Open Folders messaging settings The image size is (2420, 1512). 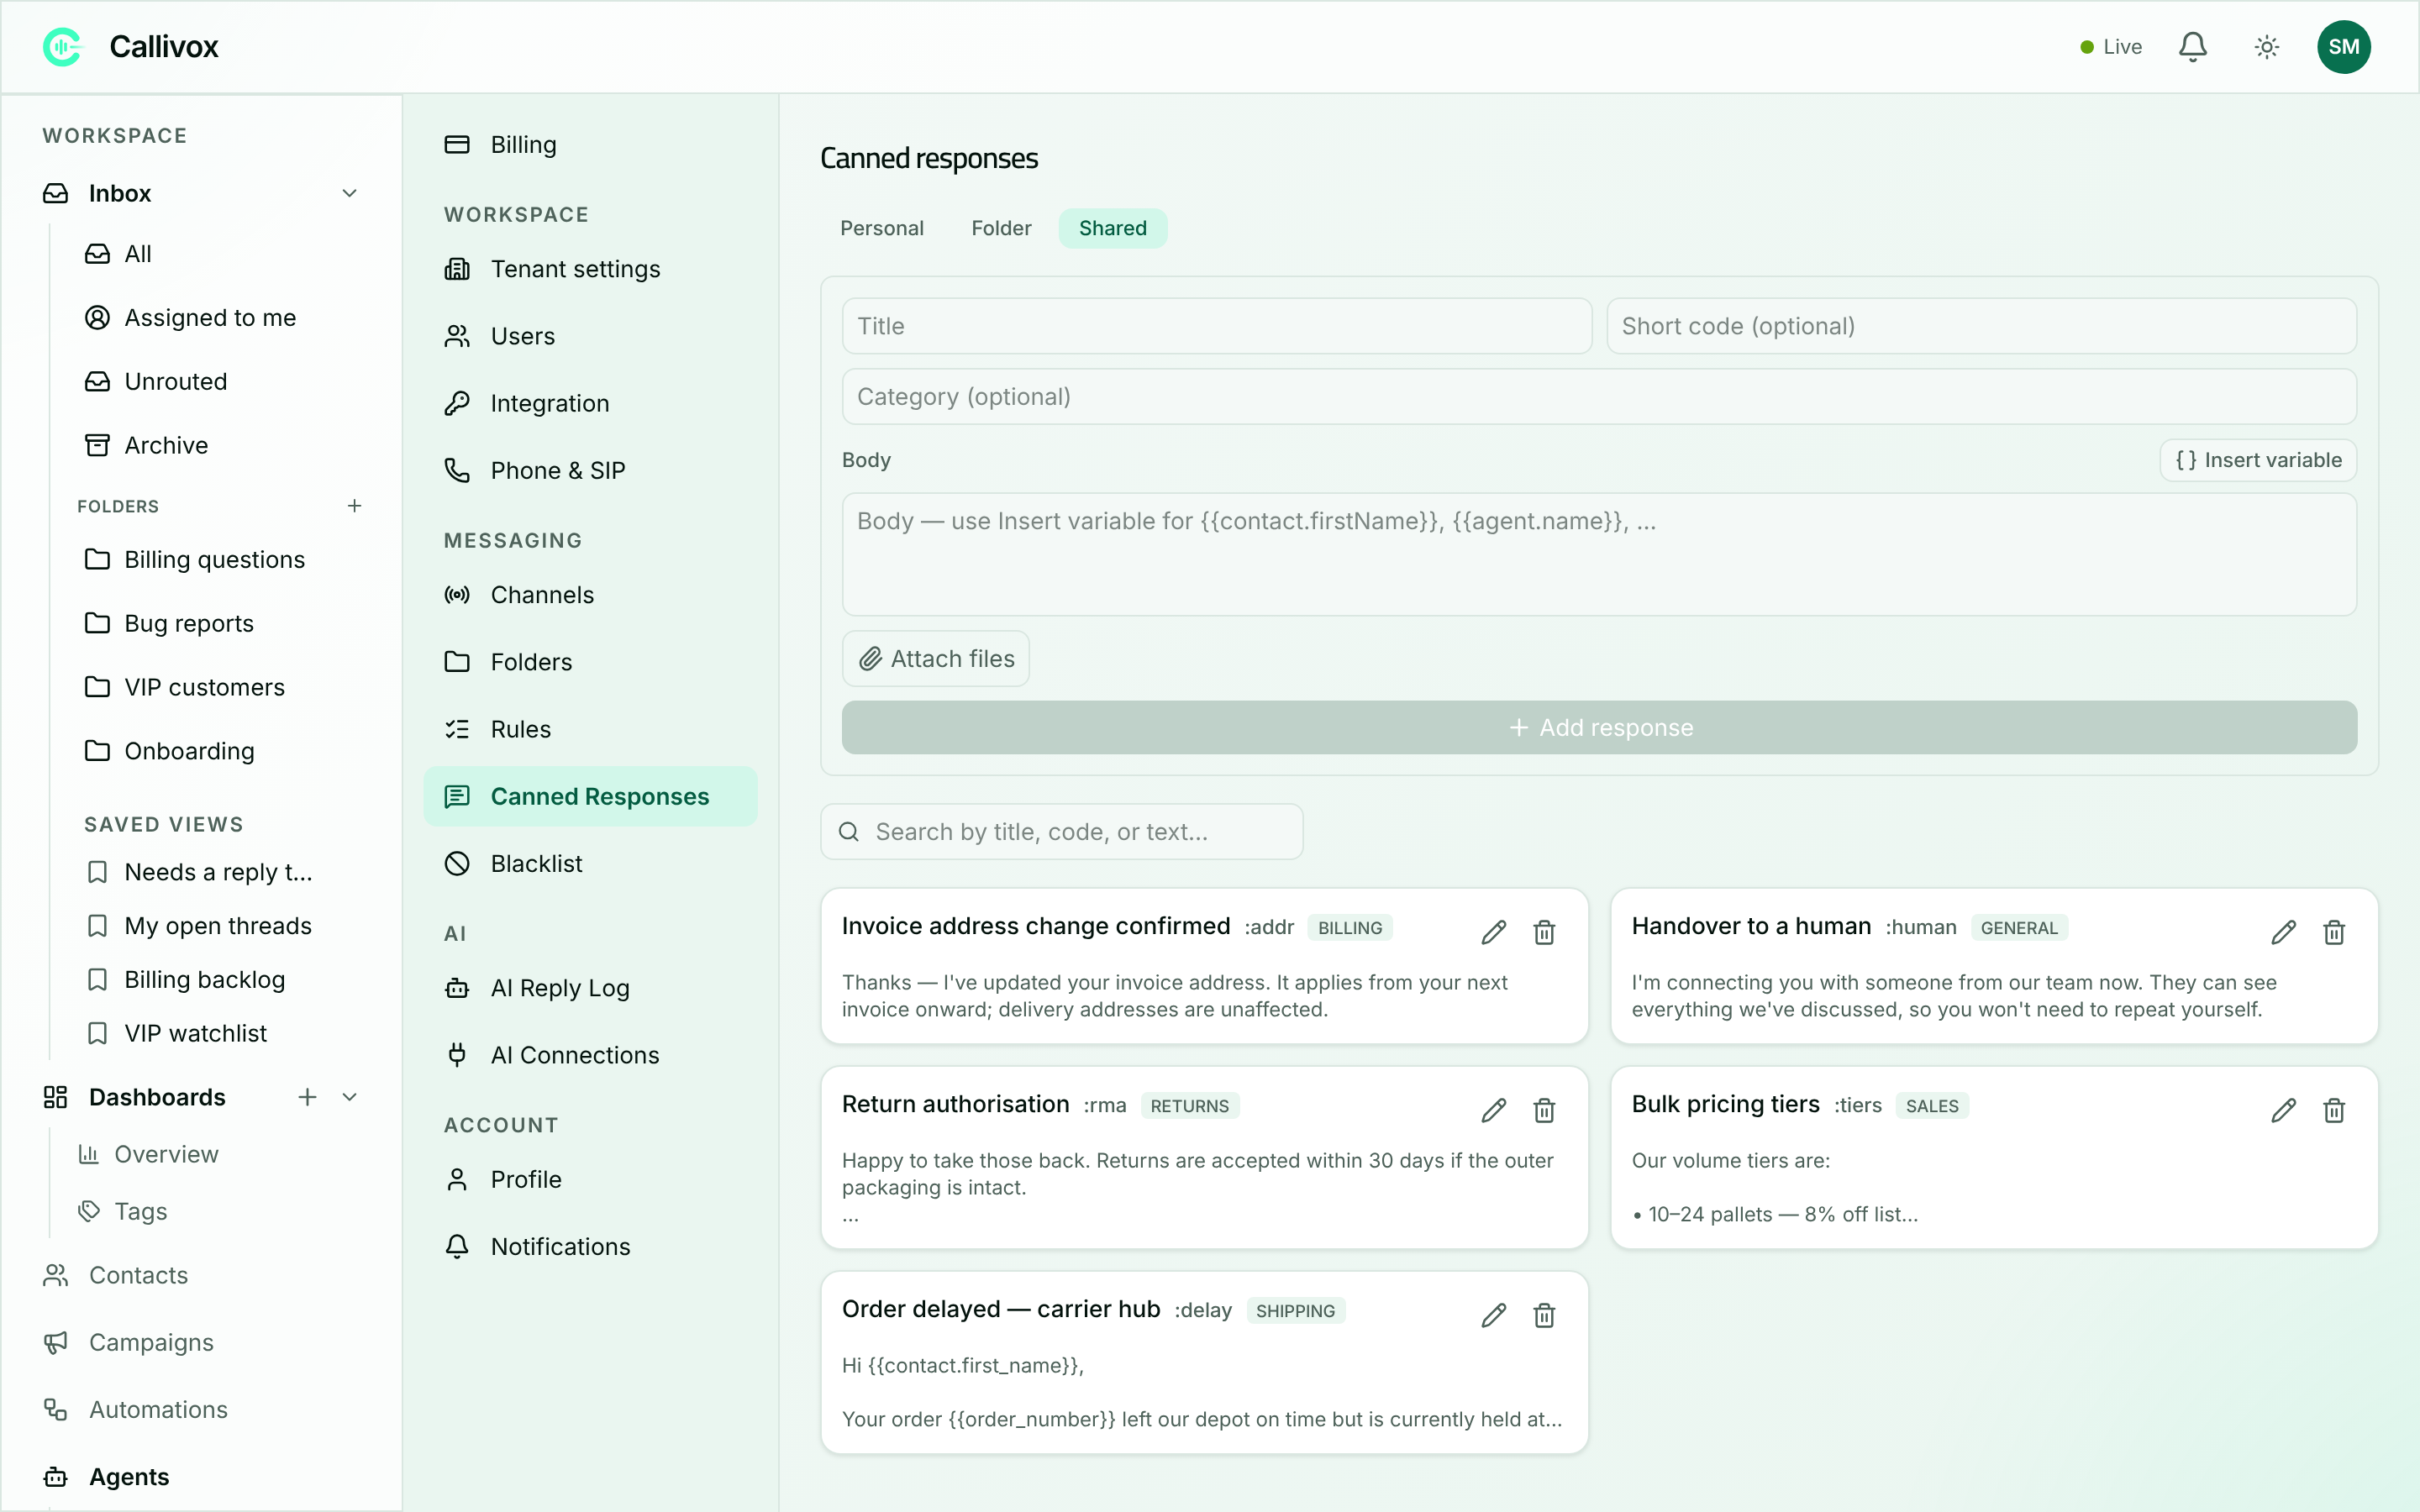click(590, 662)
